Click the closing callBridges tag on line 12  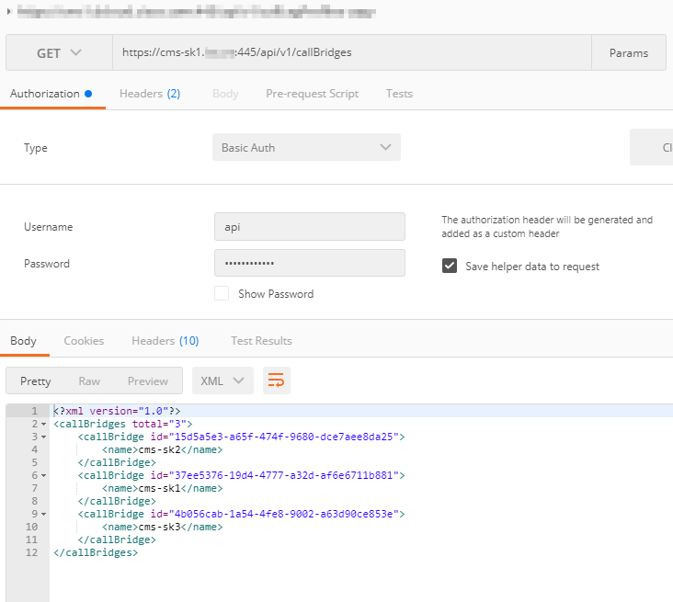coord(96,552)
